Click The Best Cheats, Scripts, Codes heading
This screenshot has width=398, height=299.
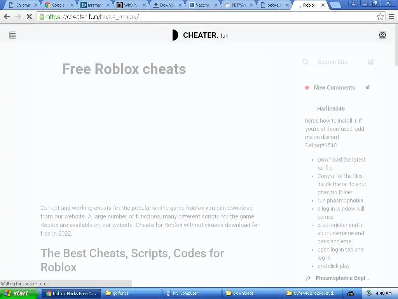tap(132, 260)
